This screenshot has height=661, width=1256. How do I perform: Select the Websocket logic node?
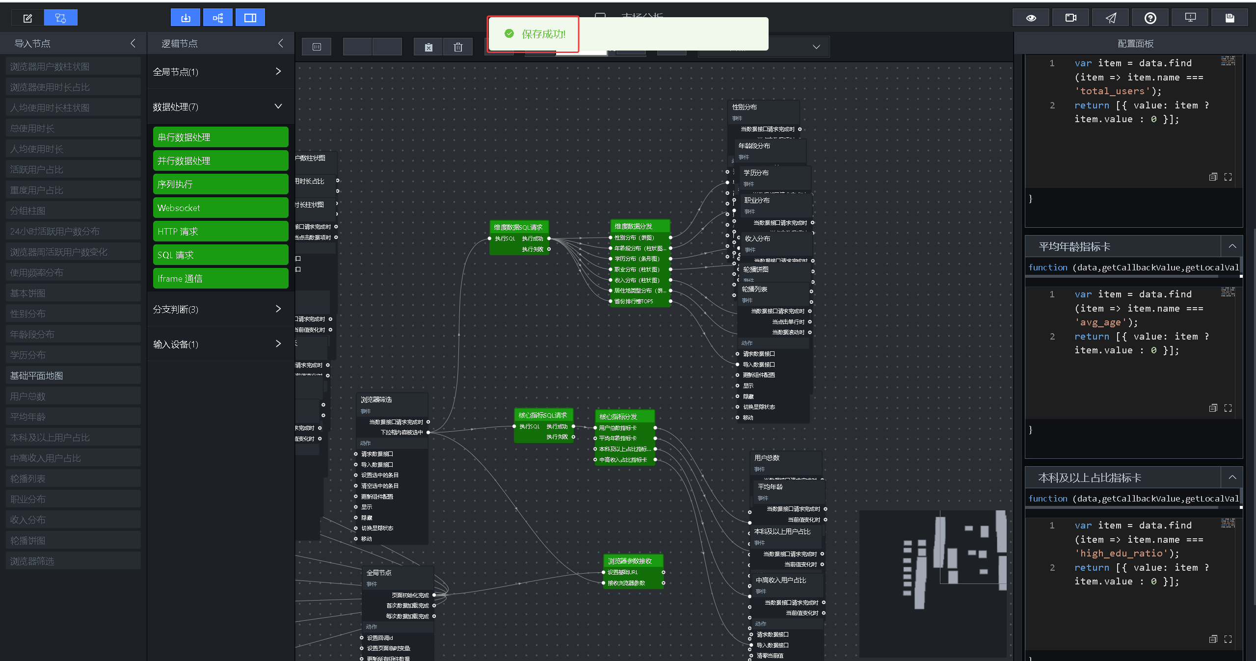(220, 208)
